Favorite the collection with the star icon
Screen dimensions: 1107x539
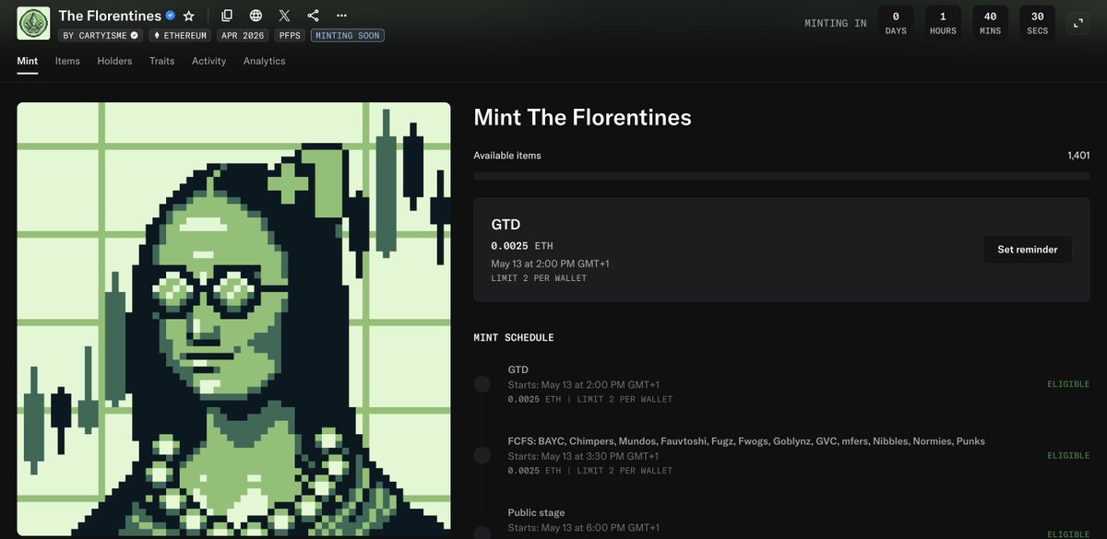(189, 16)
